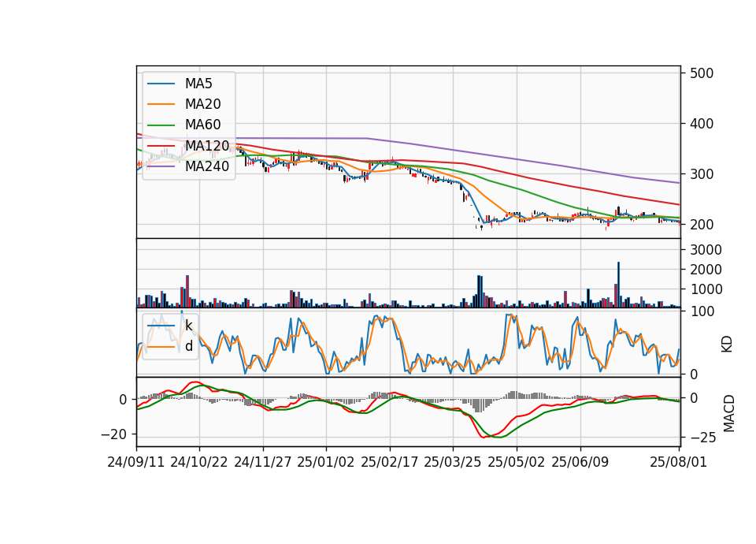Click the 25/08/01 date axis label

[678, 462]
